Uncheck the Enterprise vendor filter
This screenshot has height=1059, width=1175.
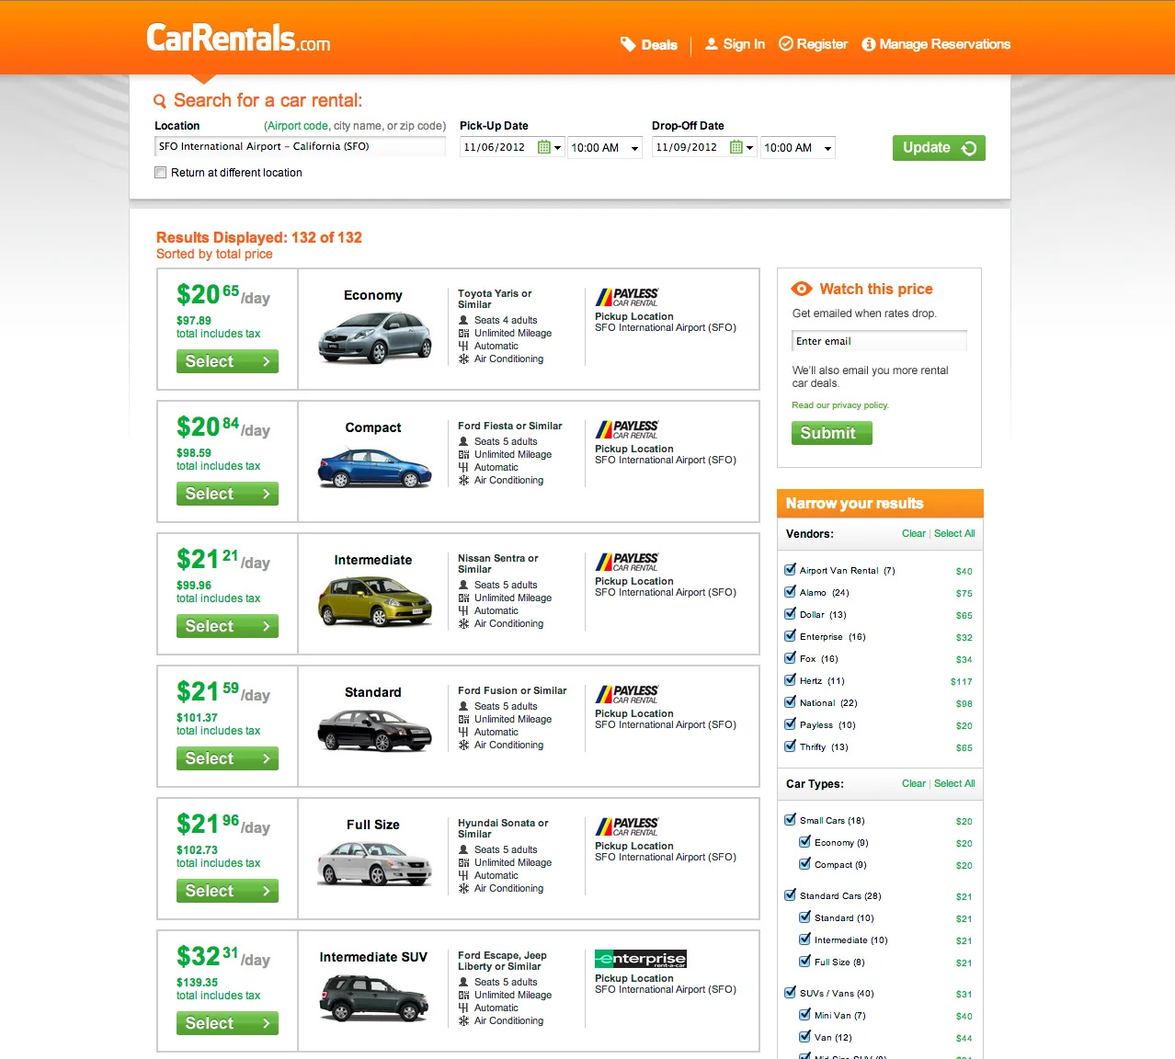pos(790,635)
